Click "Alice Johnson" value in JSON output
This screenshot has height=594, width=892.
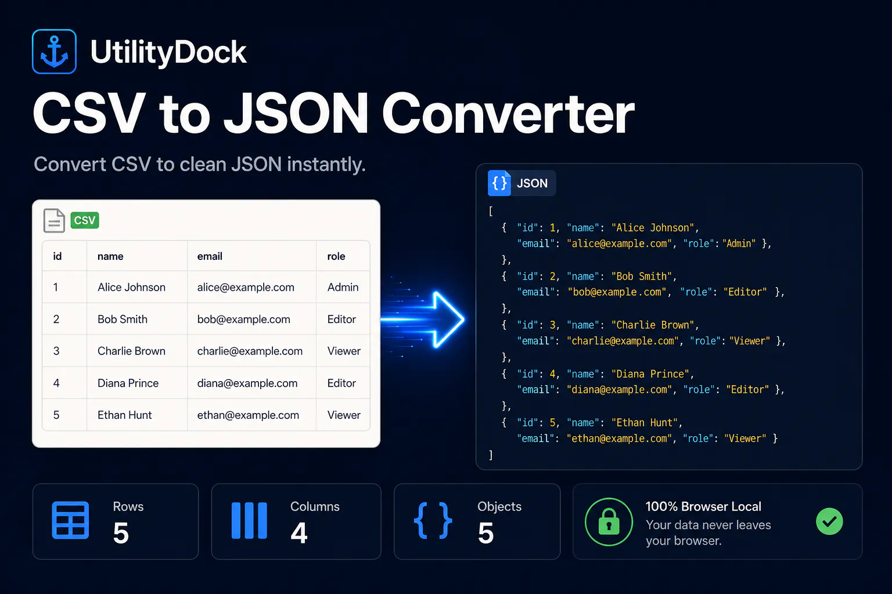click(653, 228)
